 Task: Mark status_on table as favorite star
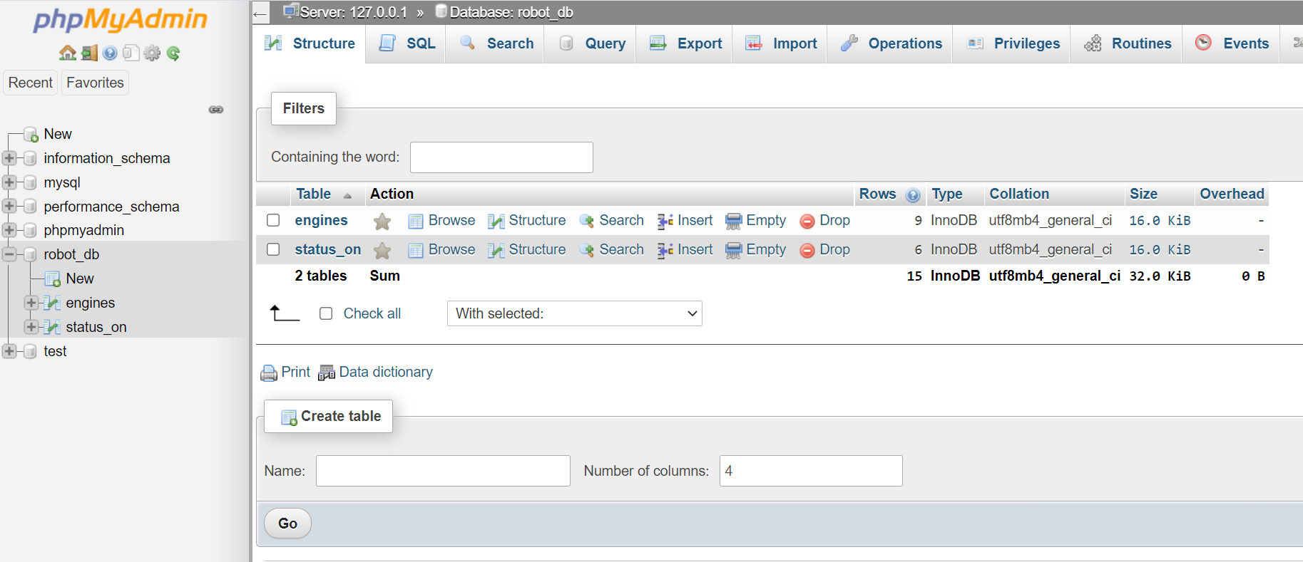coord(382,251)
